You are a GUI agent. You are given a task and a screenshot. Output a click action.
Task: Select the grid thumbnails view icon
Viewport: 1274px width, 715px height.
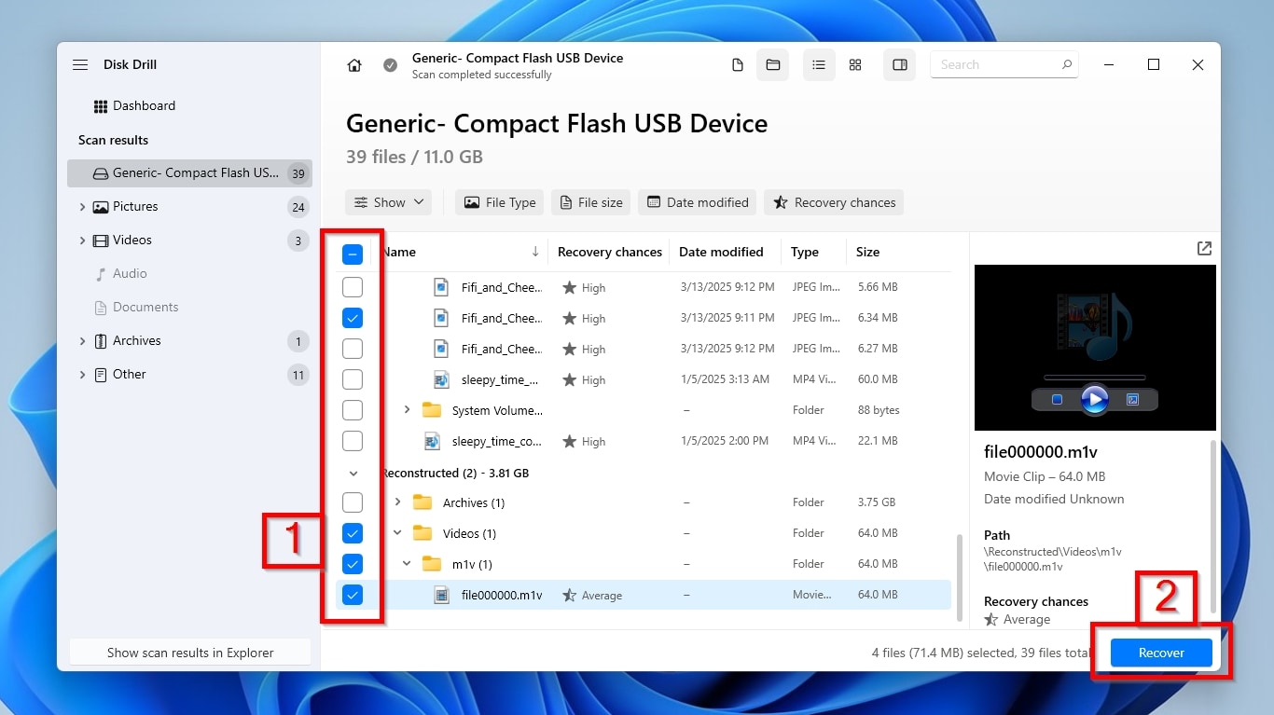(855, 65)
